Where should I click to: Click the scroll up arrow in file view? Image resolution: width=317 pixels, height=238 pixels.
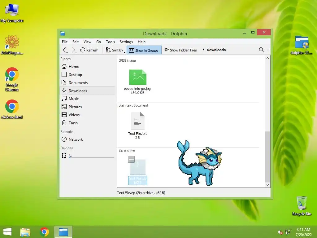pyautogui.click(x=267, y=58)
